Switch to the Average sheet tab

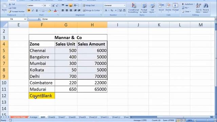click(x=34, y=117)
